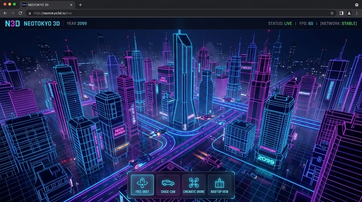Viewport: 362px width, 202px height.
Task: Select the Free Orbit camera mode
Action: [x=142, y=185]
